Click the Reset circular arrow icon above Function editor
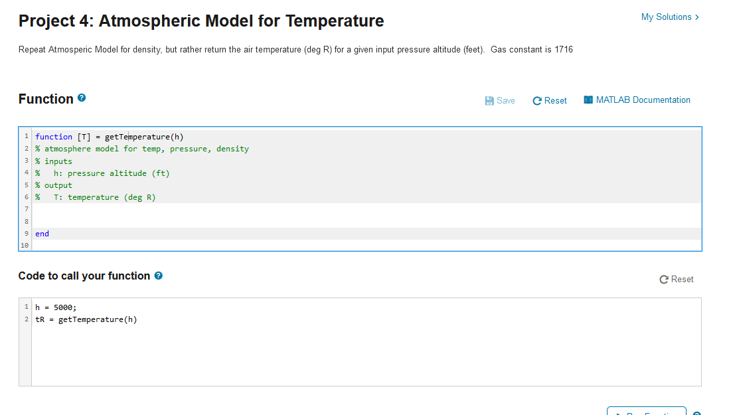Screen dimensions: 737x415 (x=536, y=100)
